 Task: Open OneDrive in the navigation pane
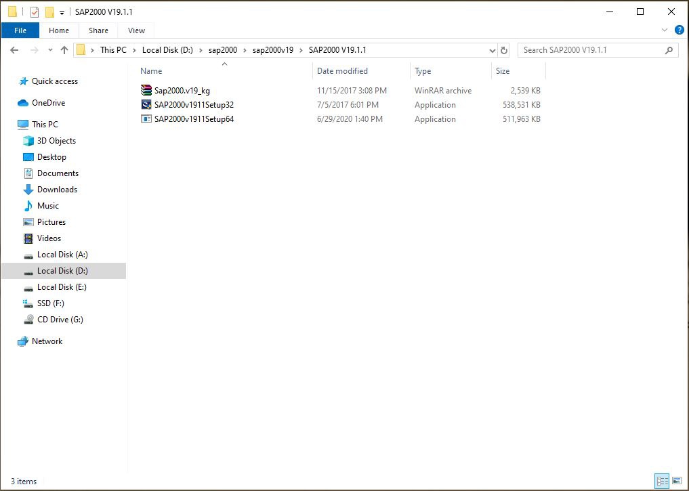pos(48,103)
